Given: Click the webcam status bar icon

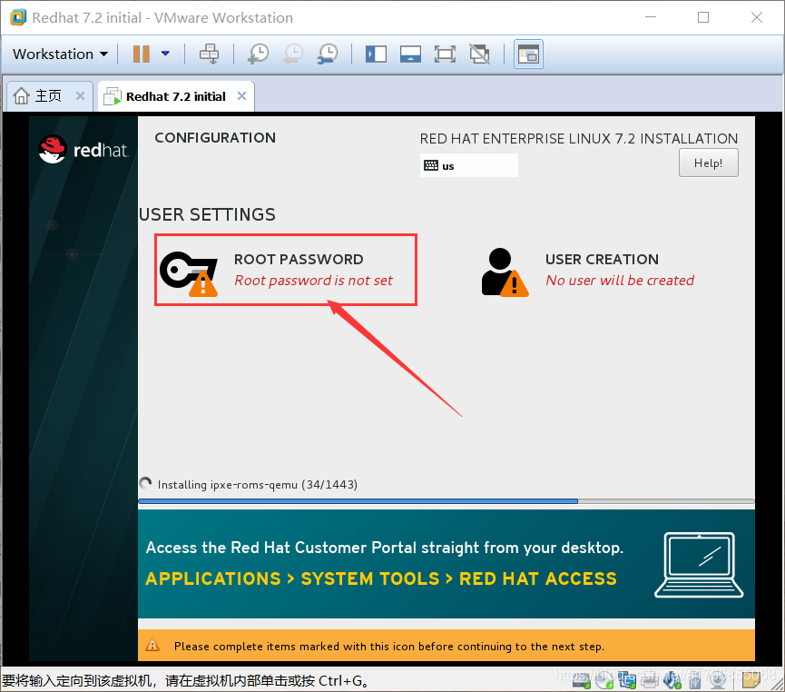Looking at the screenshot, I should [x=719, y=680].
